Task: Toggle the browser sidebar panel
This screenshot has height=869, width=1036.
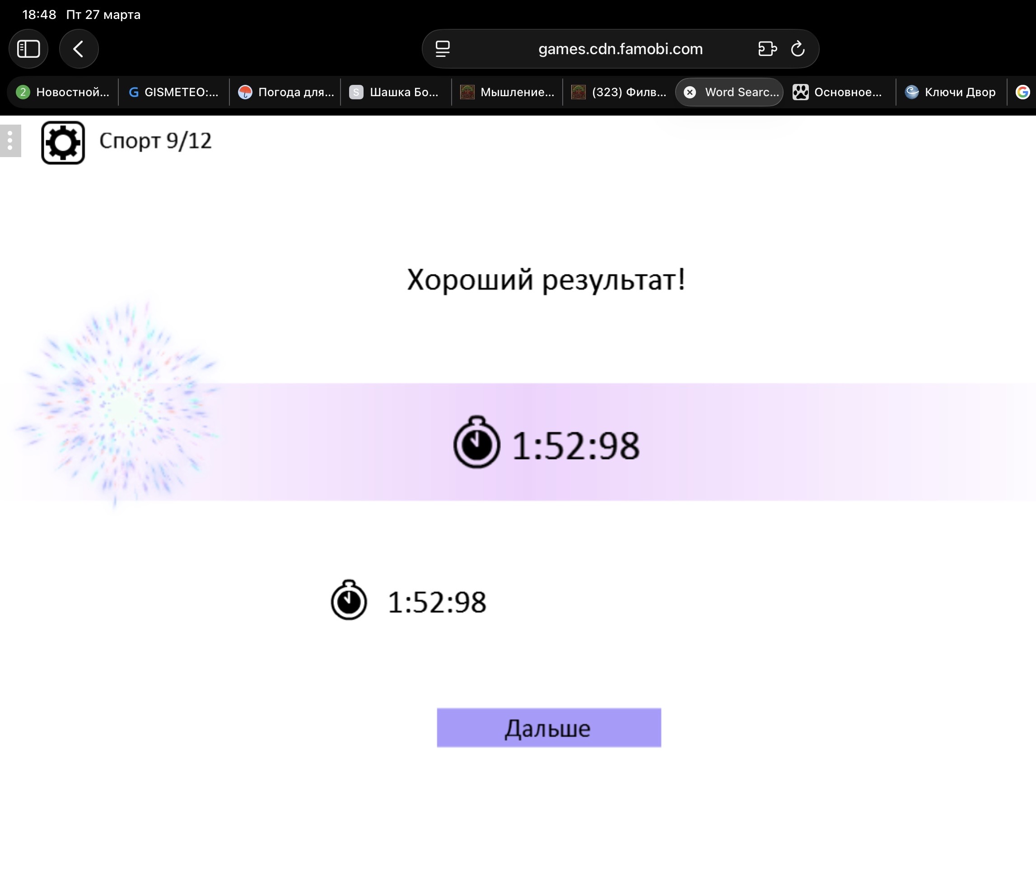Action: point(28,49)
